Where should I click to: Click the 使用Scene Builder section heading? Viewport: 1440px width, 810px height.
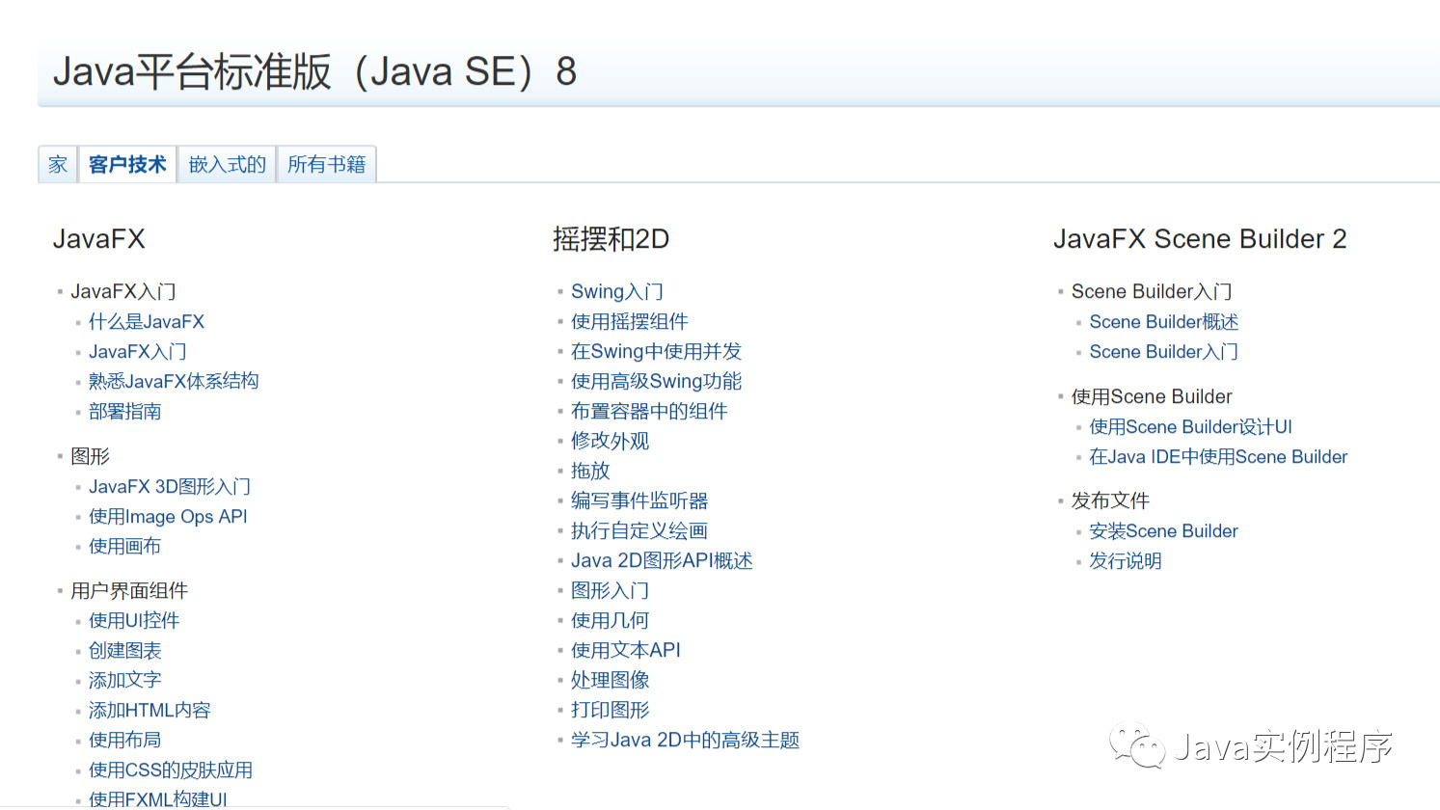(x=1152, y=396)
